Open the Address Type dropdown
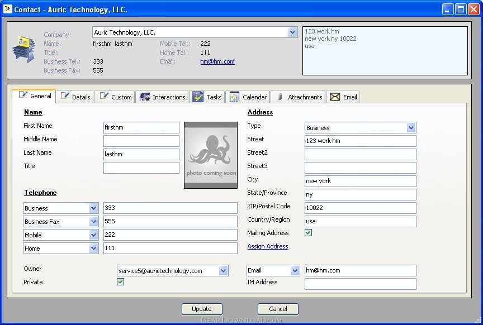Image resolution: width=483 pixels, height=325 pixels. 411,127
